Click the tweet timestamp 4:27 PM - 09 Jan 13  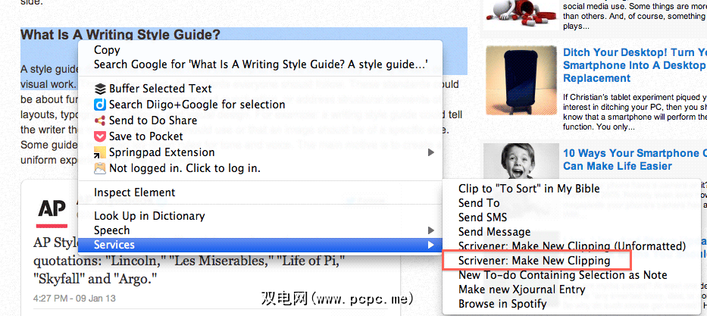click(74, 299)
